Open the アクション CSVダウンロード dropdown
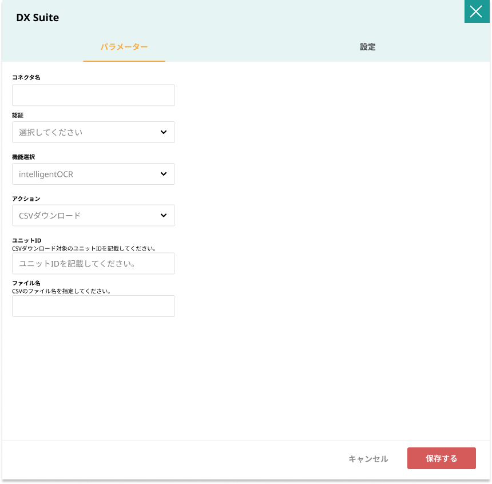 pos(93,216)
